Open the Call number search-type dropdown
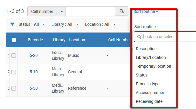196x109 pixels. point(46,11)
